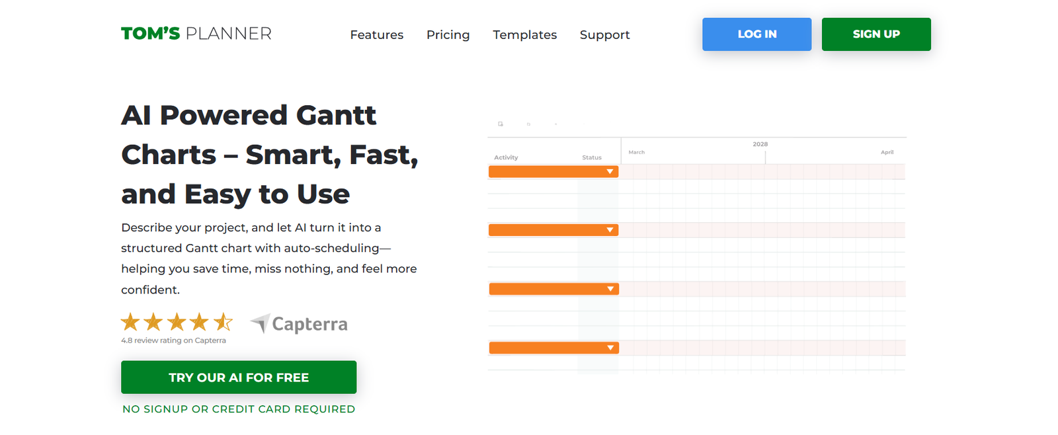The width and height of the screenshot is (1058, 435).
Task: Click the first Gantt toolbar document icon
Action: 501,124
